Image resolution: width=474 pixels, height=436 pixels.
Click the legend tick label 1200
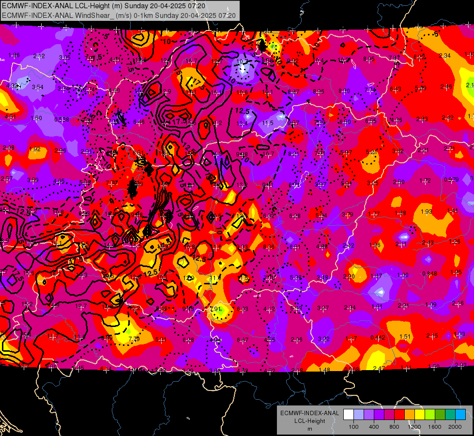pos(414,427)
